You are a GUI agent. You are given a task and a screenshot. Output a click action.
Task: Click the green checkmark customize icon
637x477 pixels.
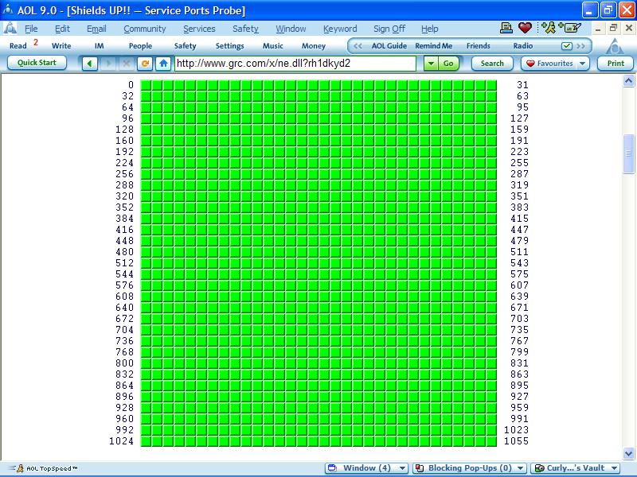pos(567,46)
